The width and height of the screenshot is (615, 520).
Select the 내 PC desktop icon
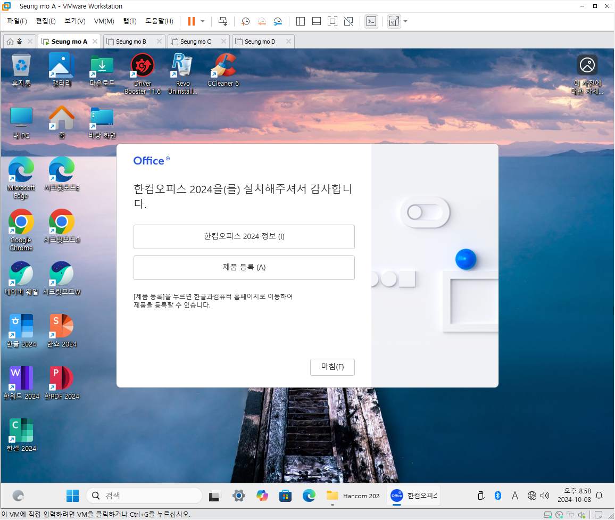[21, 122]
